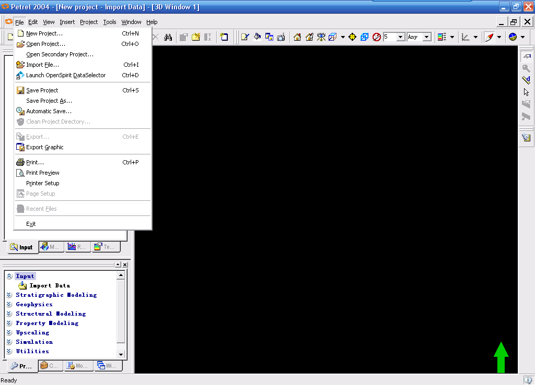Select the arrow pointer tool on right
Viewport: 535px width, 385px height.
(x=526, y=92)
